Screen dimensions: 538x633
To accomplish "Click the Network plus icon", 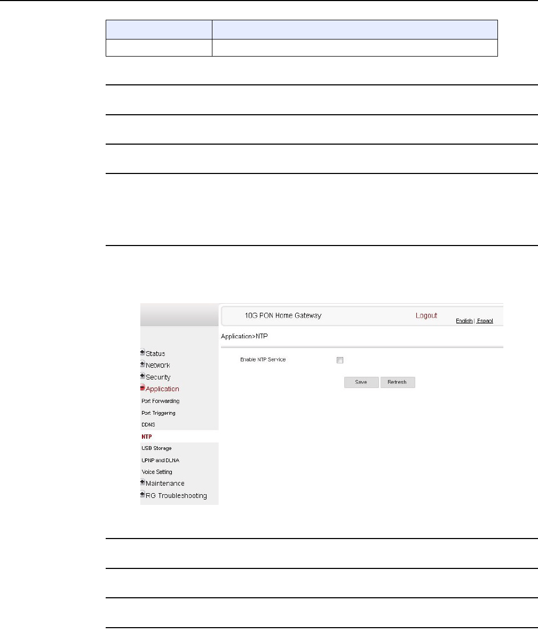I will pos(143,364).
